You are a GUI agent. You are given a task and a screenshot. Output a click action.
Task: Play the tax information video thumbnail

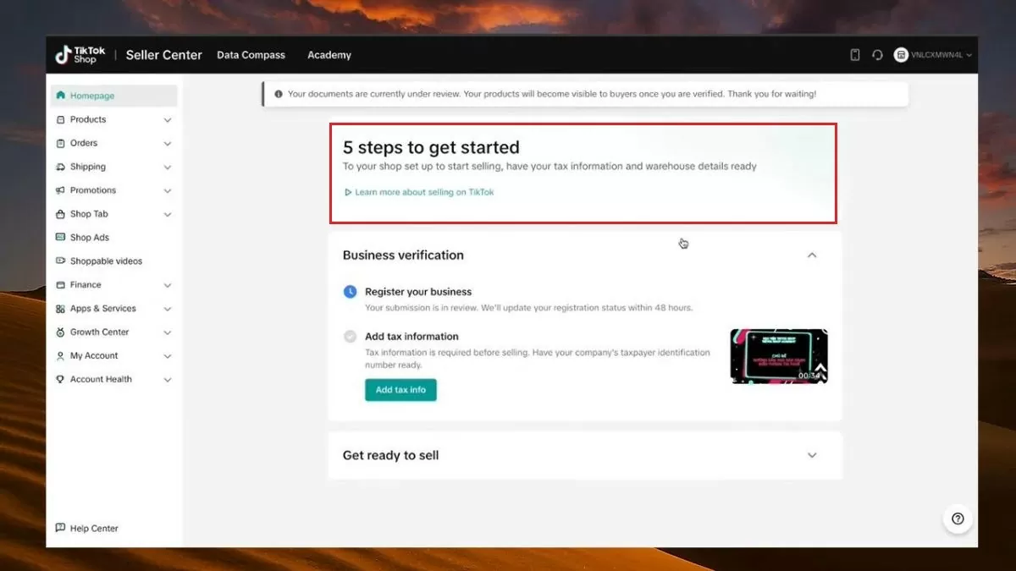778,356
